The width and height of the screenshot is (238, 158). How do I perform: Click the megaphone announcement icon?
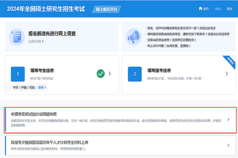[134, 37]
